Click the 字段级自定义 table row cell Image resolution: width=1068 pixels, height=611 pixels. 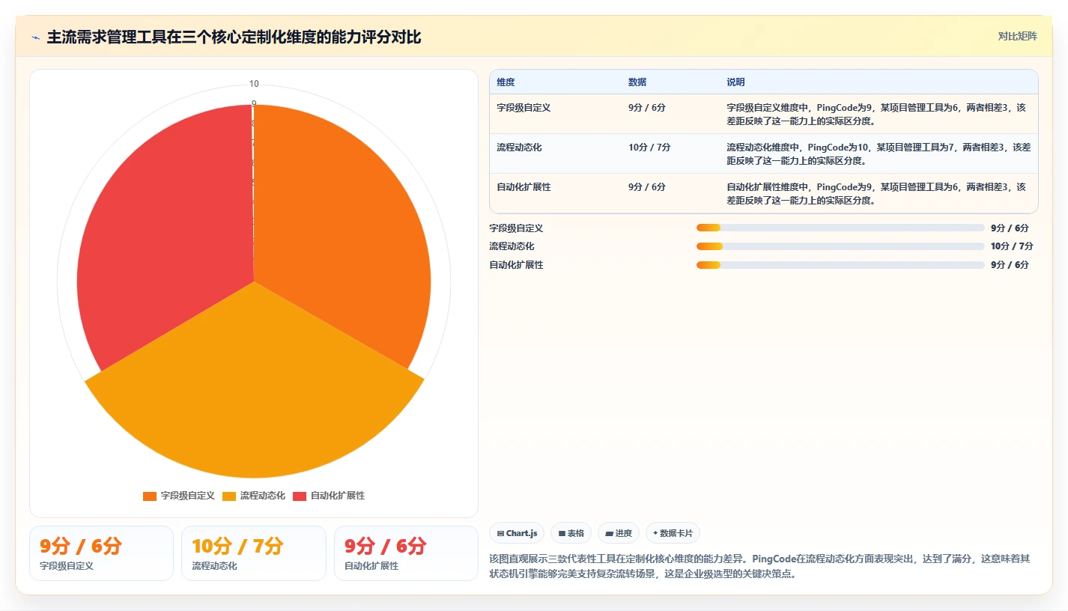[x=524, y=108]
